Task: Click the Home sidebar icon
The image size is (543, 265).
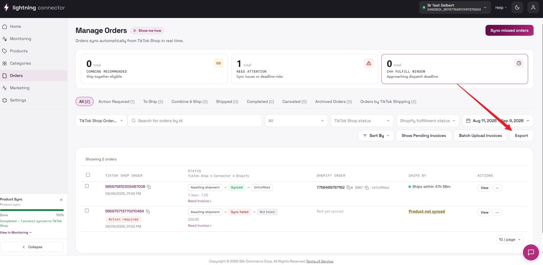Action: (x=5, y=27)
